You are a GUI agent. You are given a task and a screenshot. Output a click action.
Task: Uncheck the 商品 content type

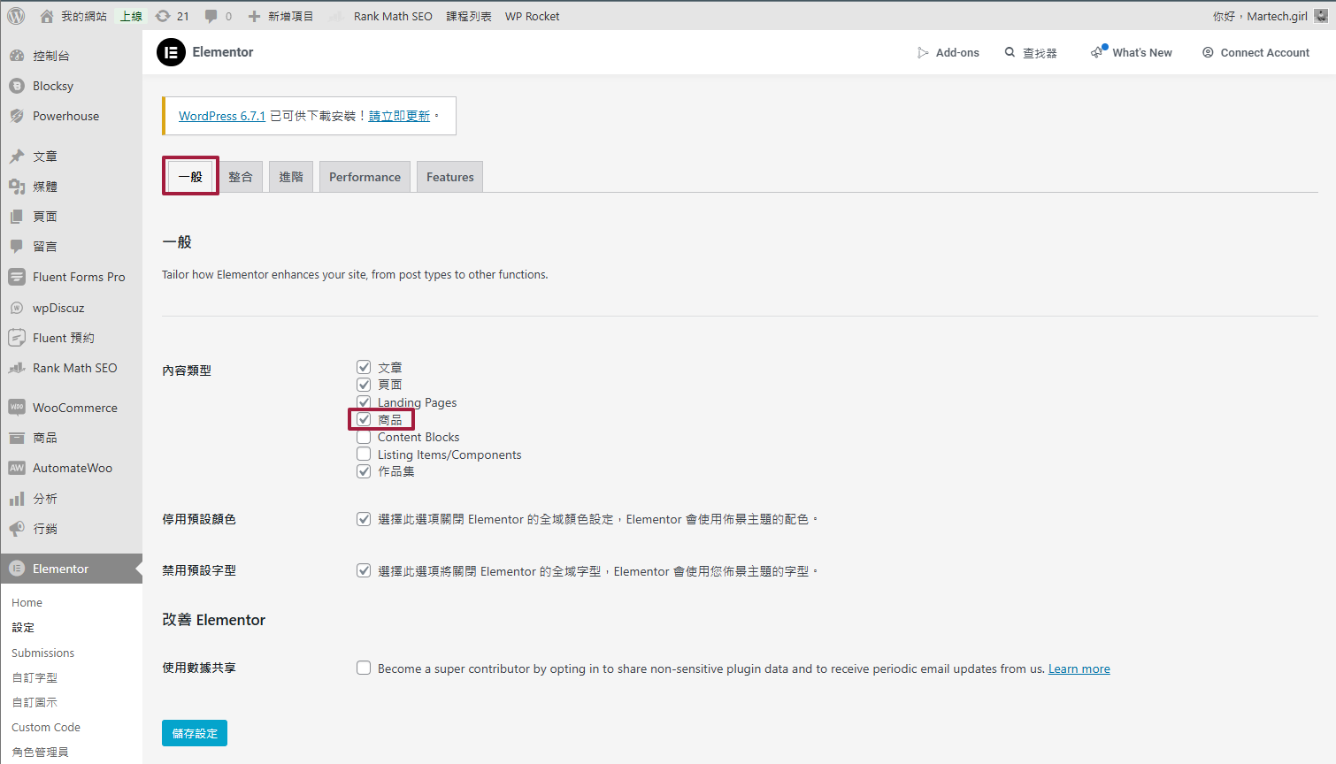coord(364,418)
